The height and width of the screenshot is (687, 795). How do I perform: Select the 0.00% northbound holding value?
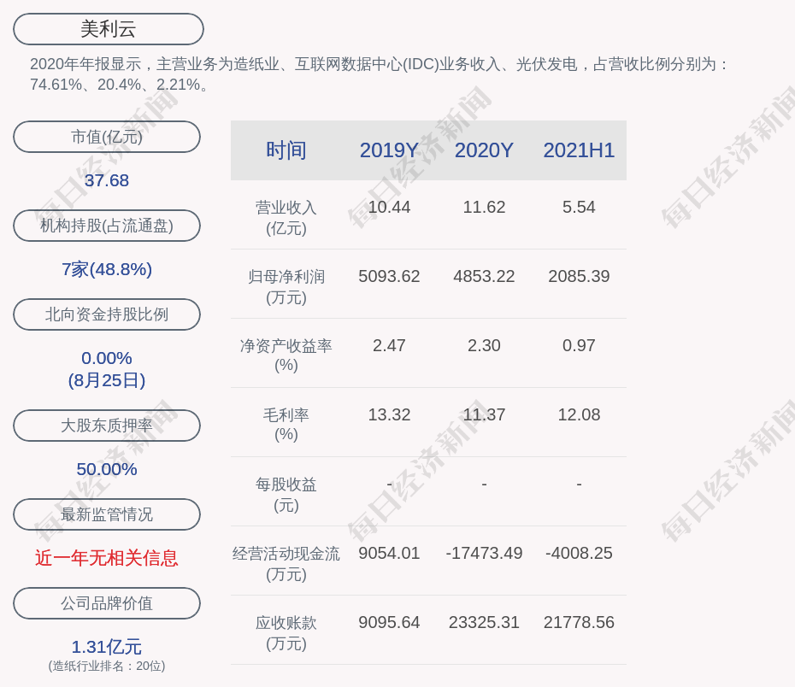click(107, 358)
